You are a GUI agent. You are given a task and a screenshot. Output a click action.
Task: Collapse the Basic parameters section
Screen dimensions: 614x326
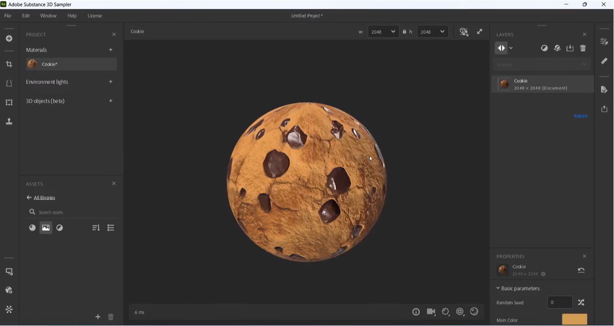click(x=498, y=288)
